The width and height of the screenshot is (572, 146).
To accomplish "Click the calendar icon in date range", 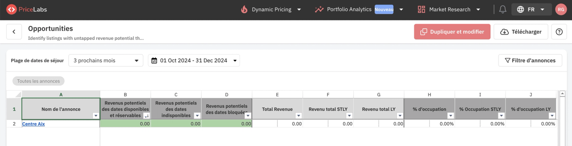I will click(154, 61).
